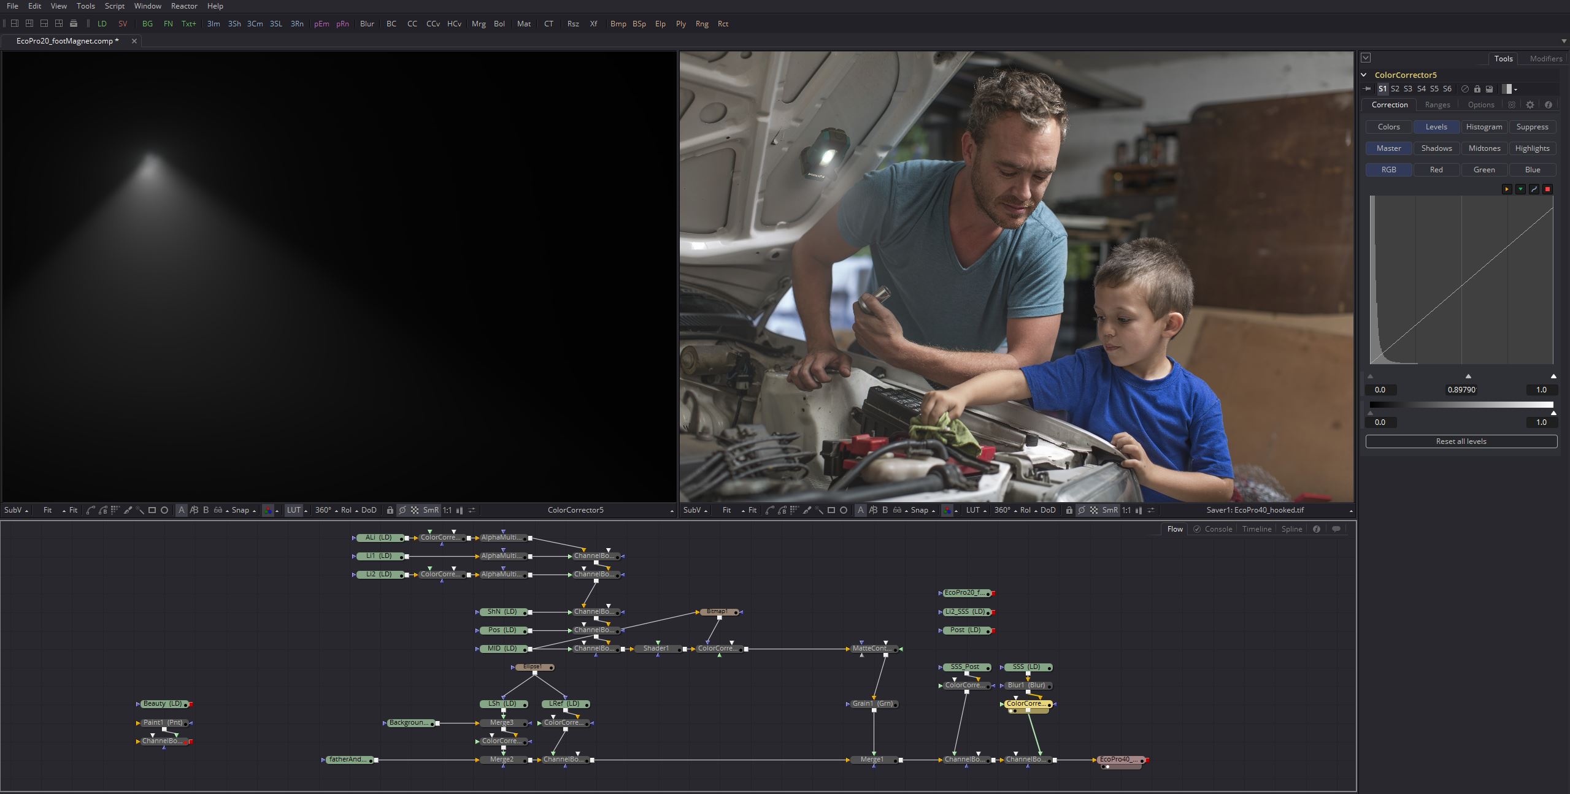
Task: Switch to the Modifiers tab
Action: point(1545,59)
